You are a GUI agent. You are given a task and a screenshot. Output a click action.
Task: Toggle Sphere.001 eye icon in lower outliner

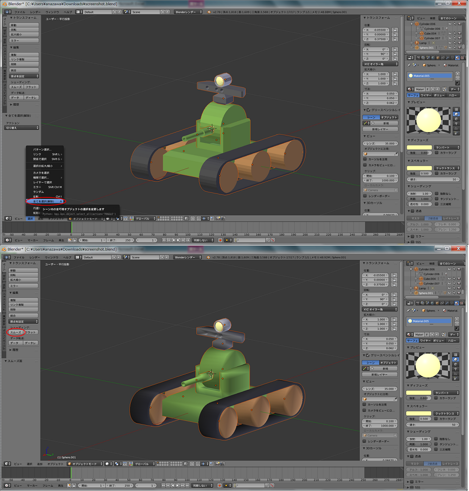pyautogui.click(x=450, y=293)
